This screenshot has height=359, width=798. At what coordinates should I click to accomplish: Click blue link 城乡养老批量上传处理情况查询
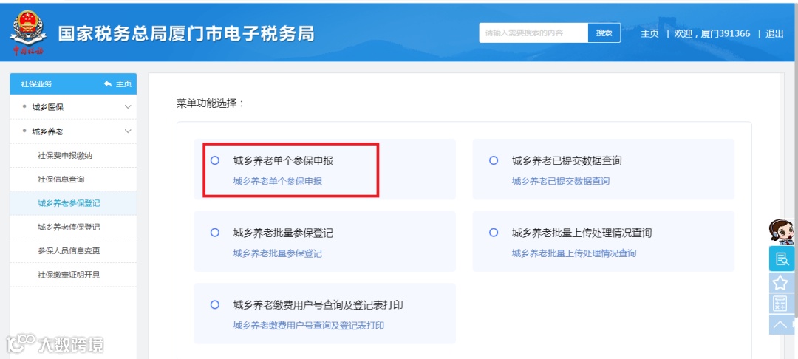click(x=574, y=253)
